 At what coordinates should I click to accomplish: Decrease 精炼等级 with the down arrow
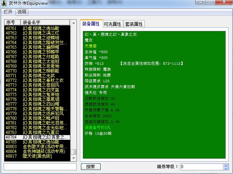pyautogui.click(x=225, y=169)
